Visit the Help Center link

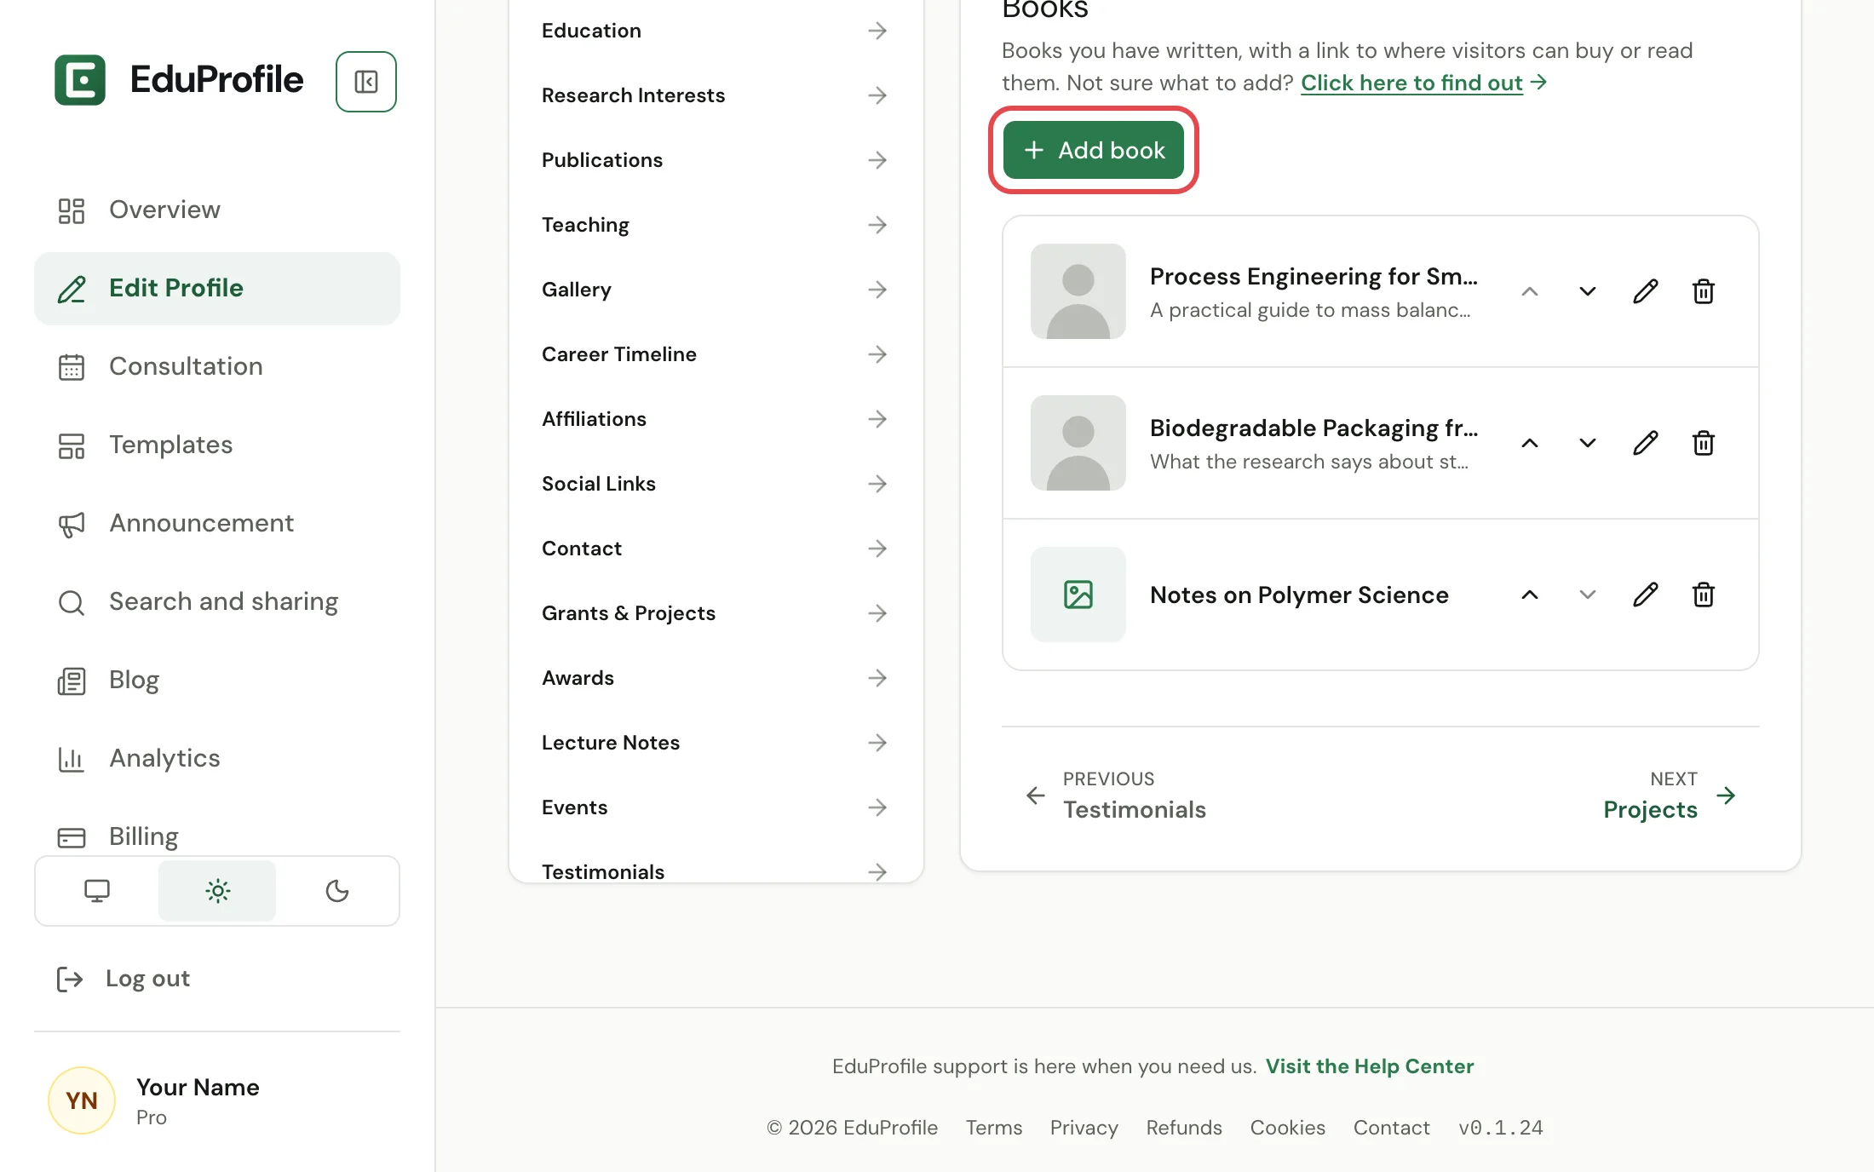point(1369,1066)
